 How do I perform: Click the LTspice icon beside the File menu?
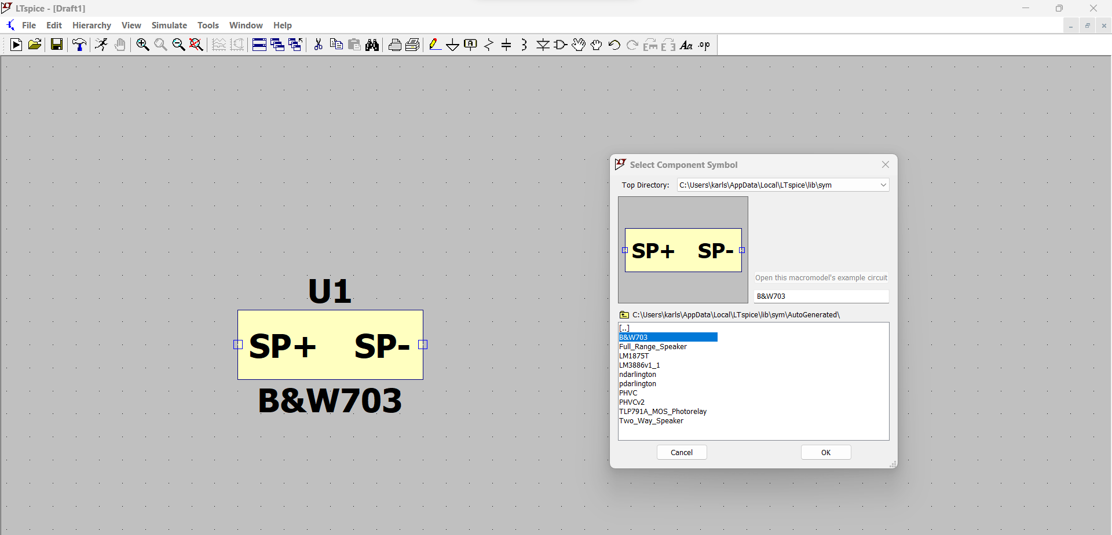(10, 25)
